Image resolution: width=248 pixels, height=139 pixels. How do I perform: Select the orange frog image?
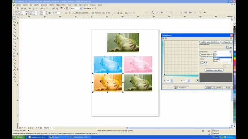click(x=108, y=83)
